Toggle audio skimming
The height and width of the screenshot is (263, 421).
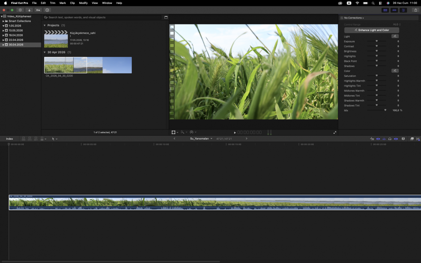click(x=384, y=139)
